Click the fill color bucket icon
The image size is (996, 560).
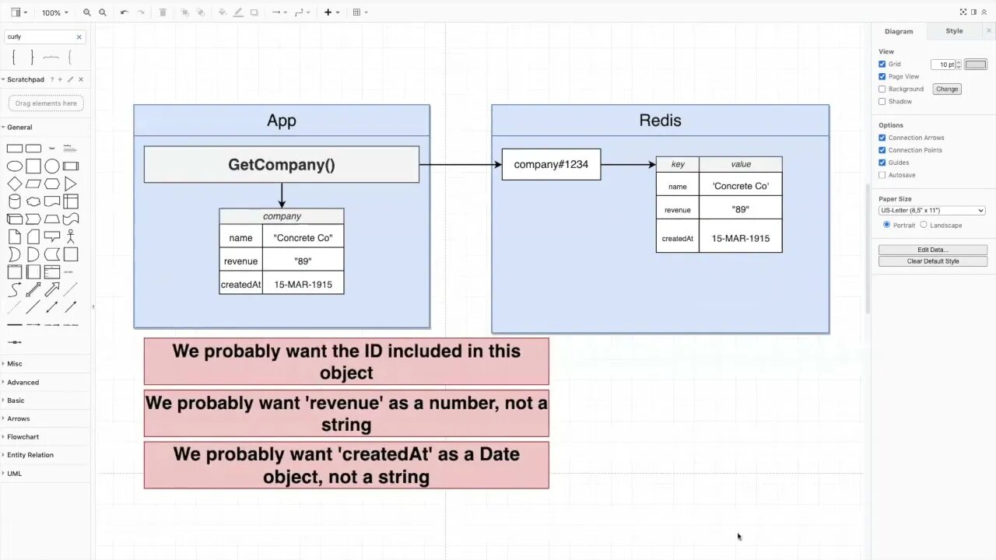[x=223, y=12]
